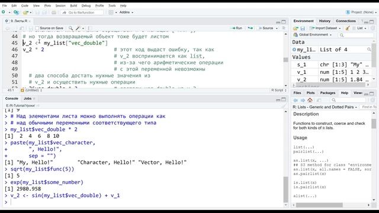
Task: Click the Help pane horizontal scrollbar thumb
Action: point(319,205)
